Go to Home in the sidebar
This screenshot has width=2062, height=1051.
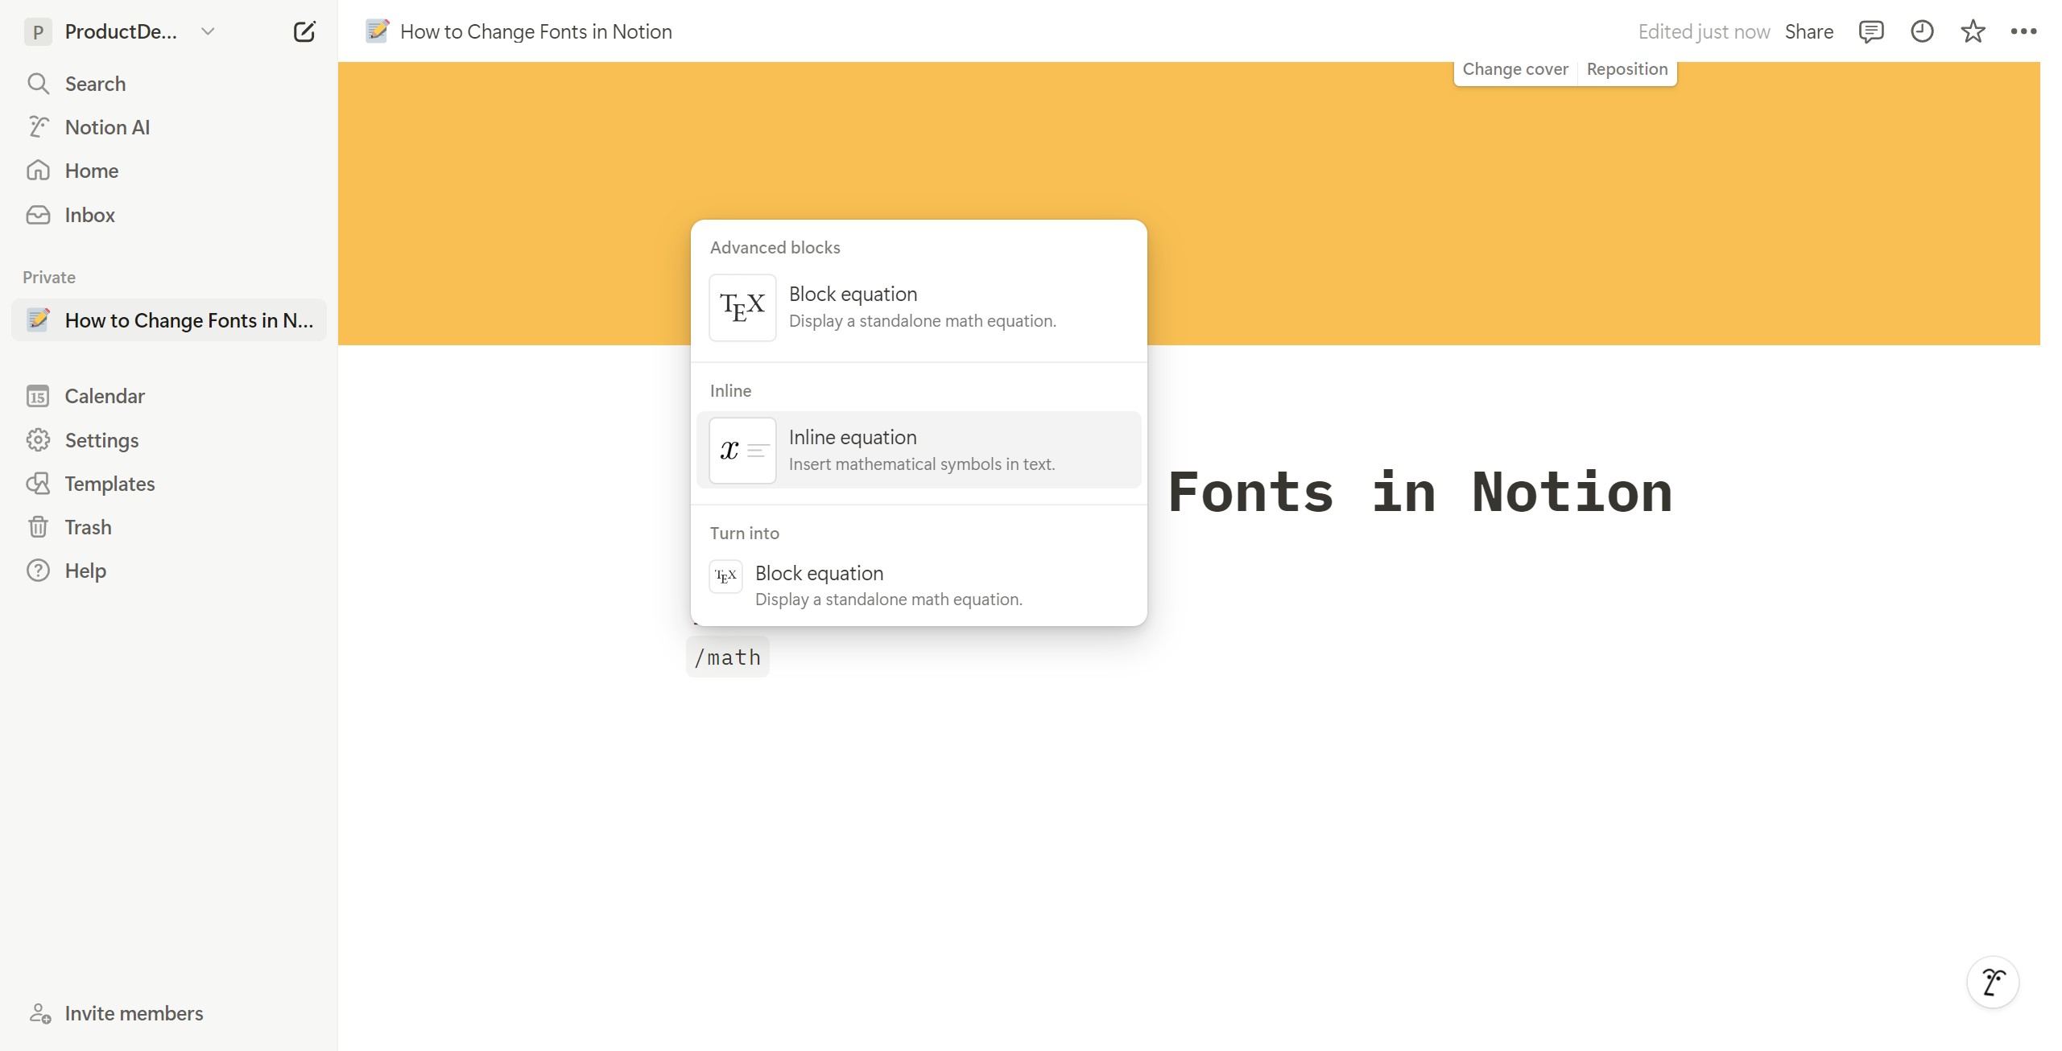pyautogui.click(x=169, y=171)
